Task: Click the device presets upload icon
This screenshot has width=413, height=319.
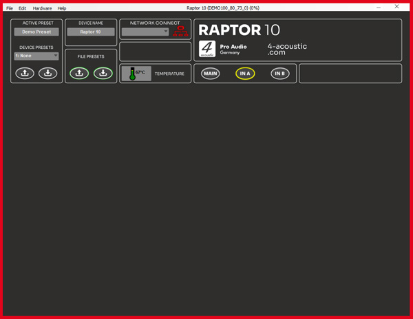Action: [x=25, y=73]
